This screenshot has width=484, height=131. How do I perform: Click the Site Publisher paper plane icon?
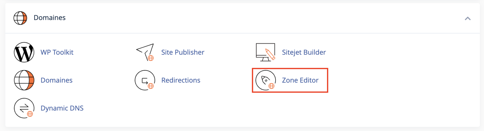(145, 52)
